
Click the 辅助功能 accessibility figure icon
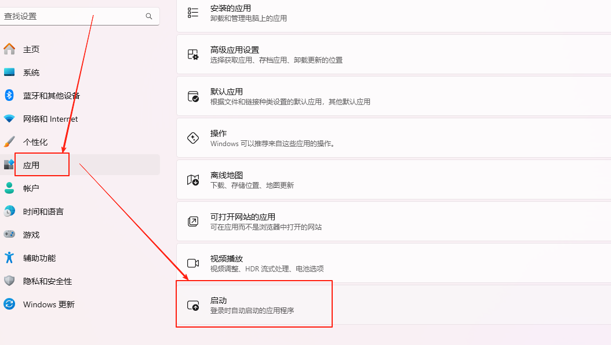9,257
